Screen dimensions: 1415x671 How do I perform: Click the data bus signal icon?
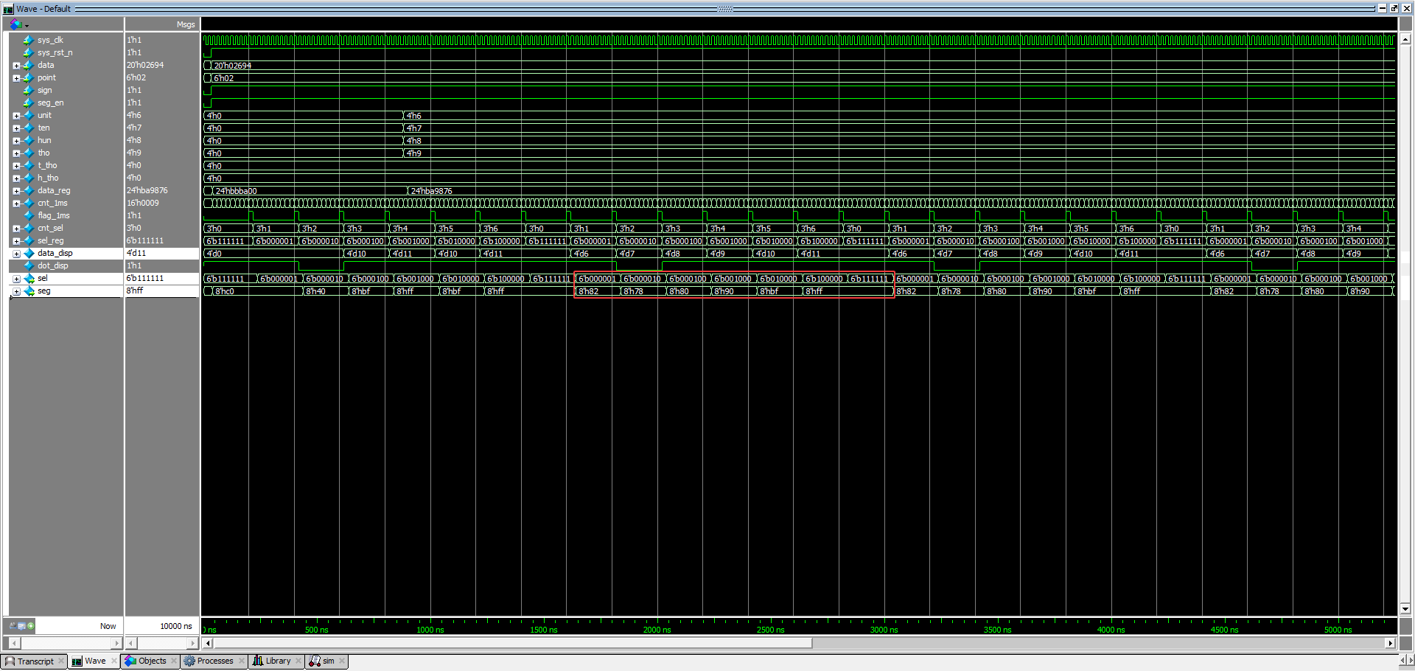[28, 65]
